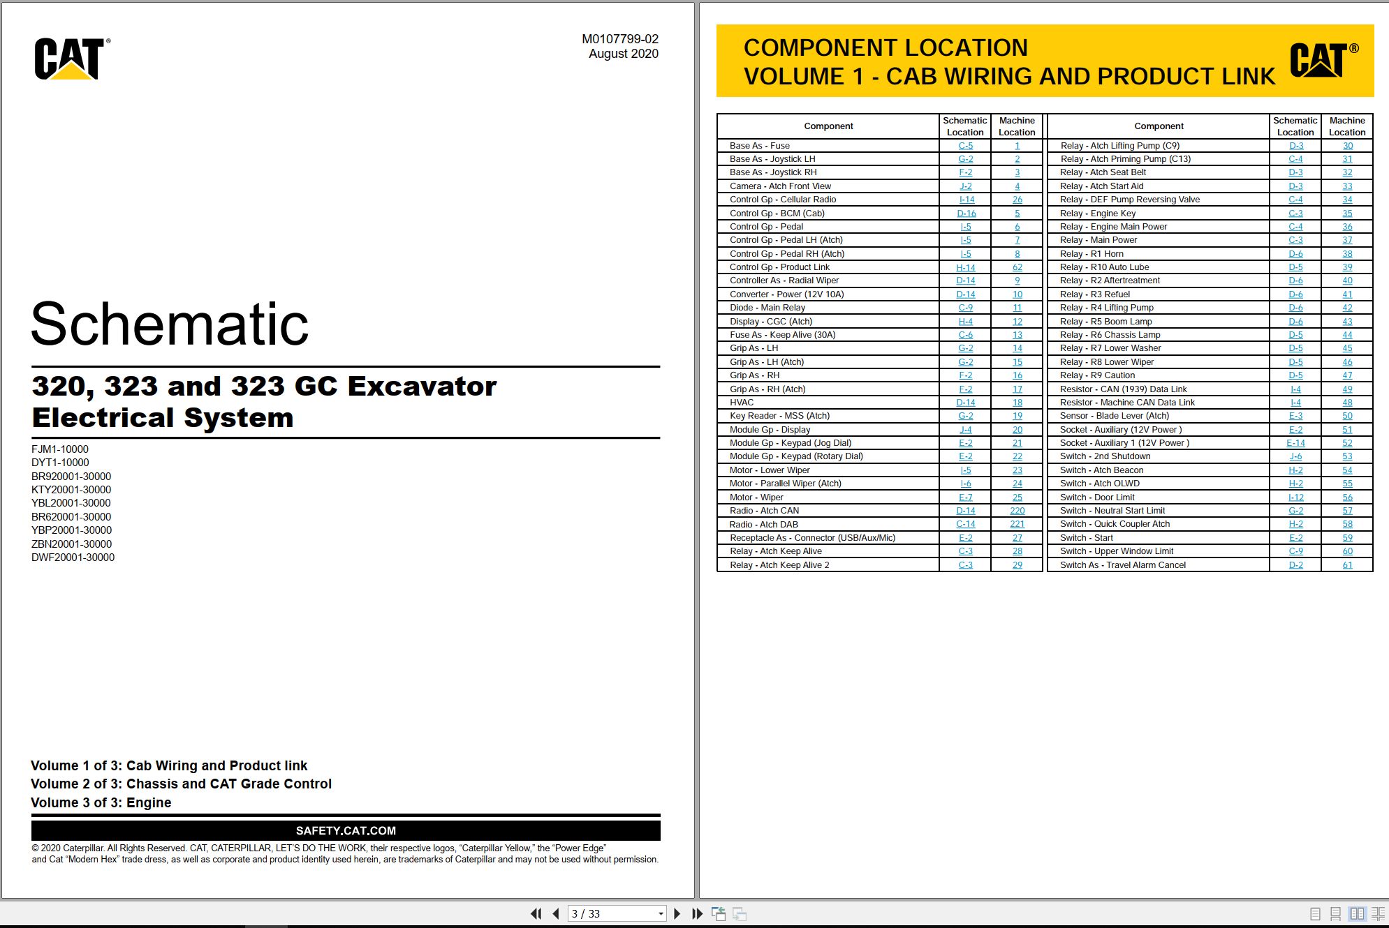
Task: Follow I-4 link for Resistor - CAN (1939) Data Link
Action: (1295, 389)
